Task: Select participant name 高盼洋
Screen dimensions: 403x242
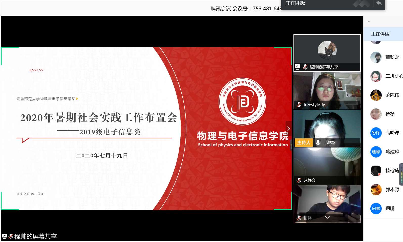Action: [x=392, y=133]
